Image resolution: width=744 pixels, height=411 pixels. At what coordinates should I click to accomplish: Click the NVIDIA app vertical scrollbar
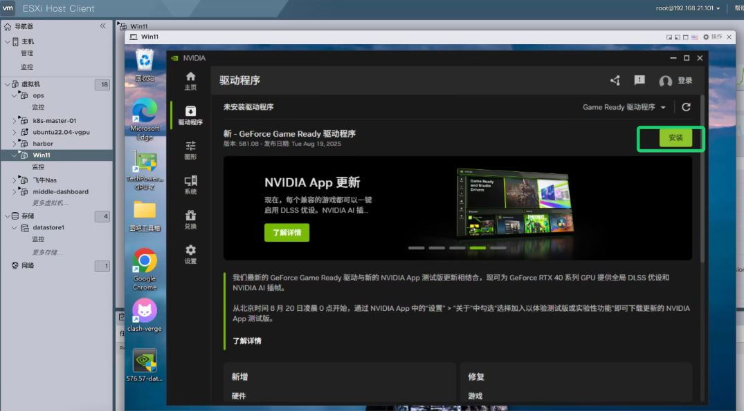702,179
